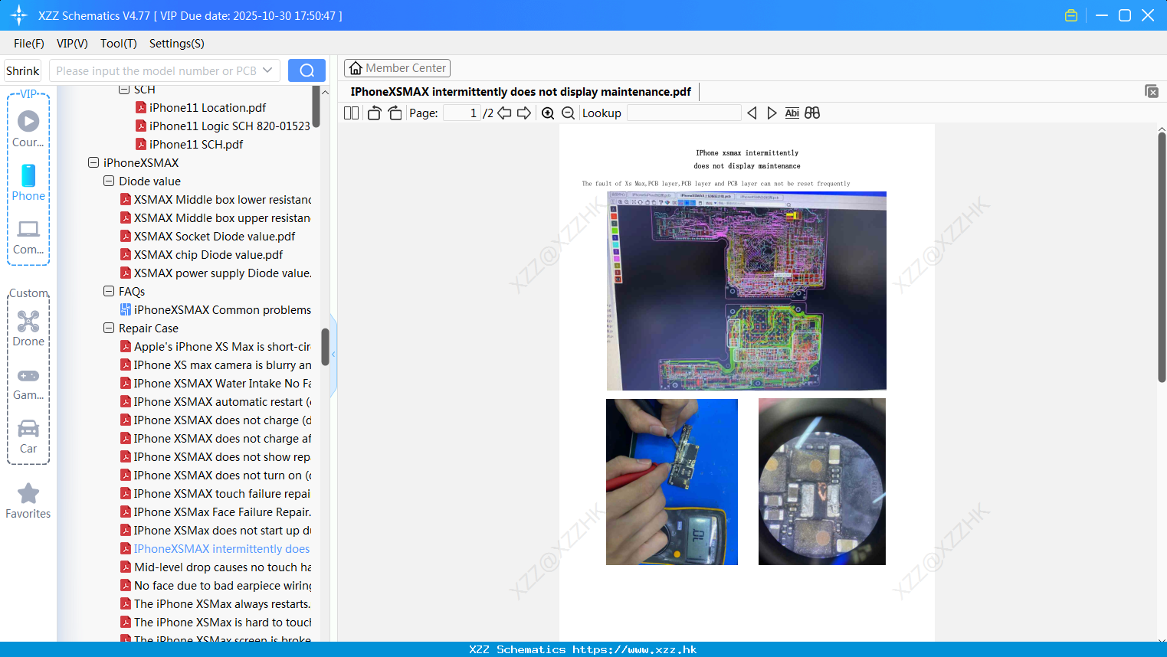Find next lookup match triangle
Image resolution: width=1167 pixels, height=657 pixels.
pyautogui.click(x=772, y=113)
